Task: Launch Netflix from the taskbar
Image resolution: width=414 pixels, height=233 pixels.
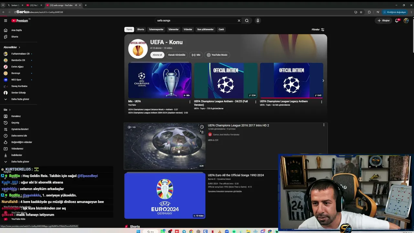Action: coord(212,231)
